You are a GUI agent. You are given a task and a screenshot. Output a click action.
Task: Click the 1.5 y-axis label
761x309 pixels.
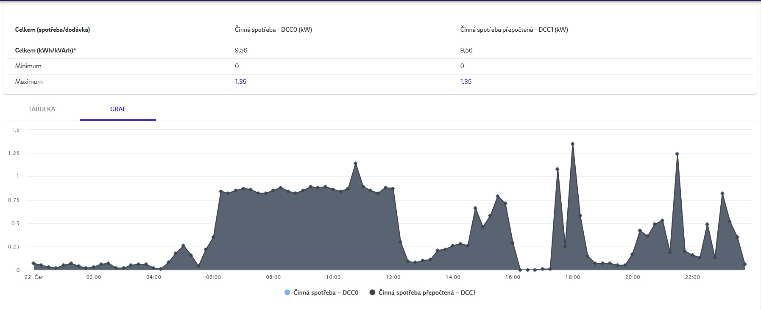point(16,130)
